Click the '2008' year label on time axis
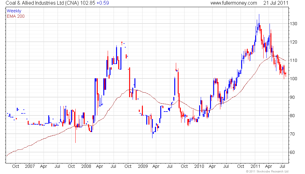This screenshot has height=174, width=305. [86, 167]
